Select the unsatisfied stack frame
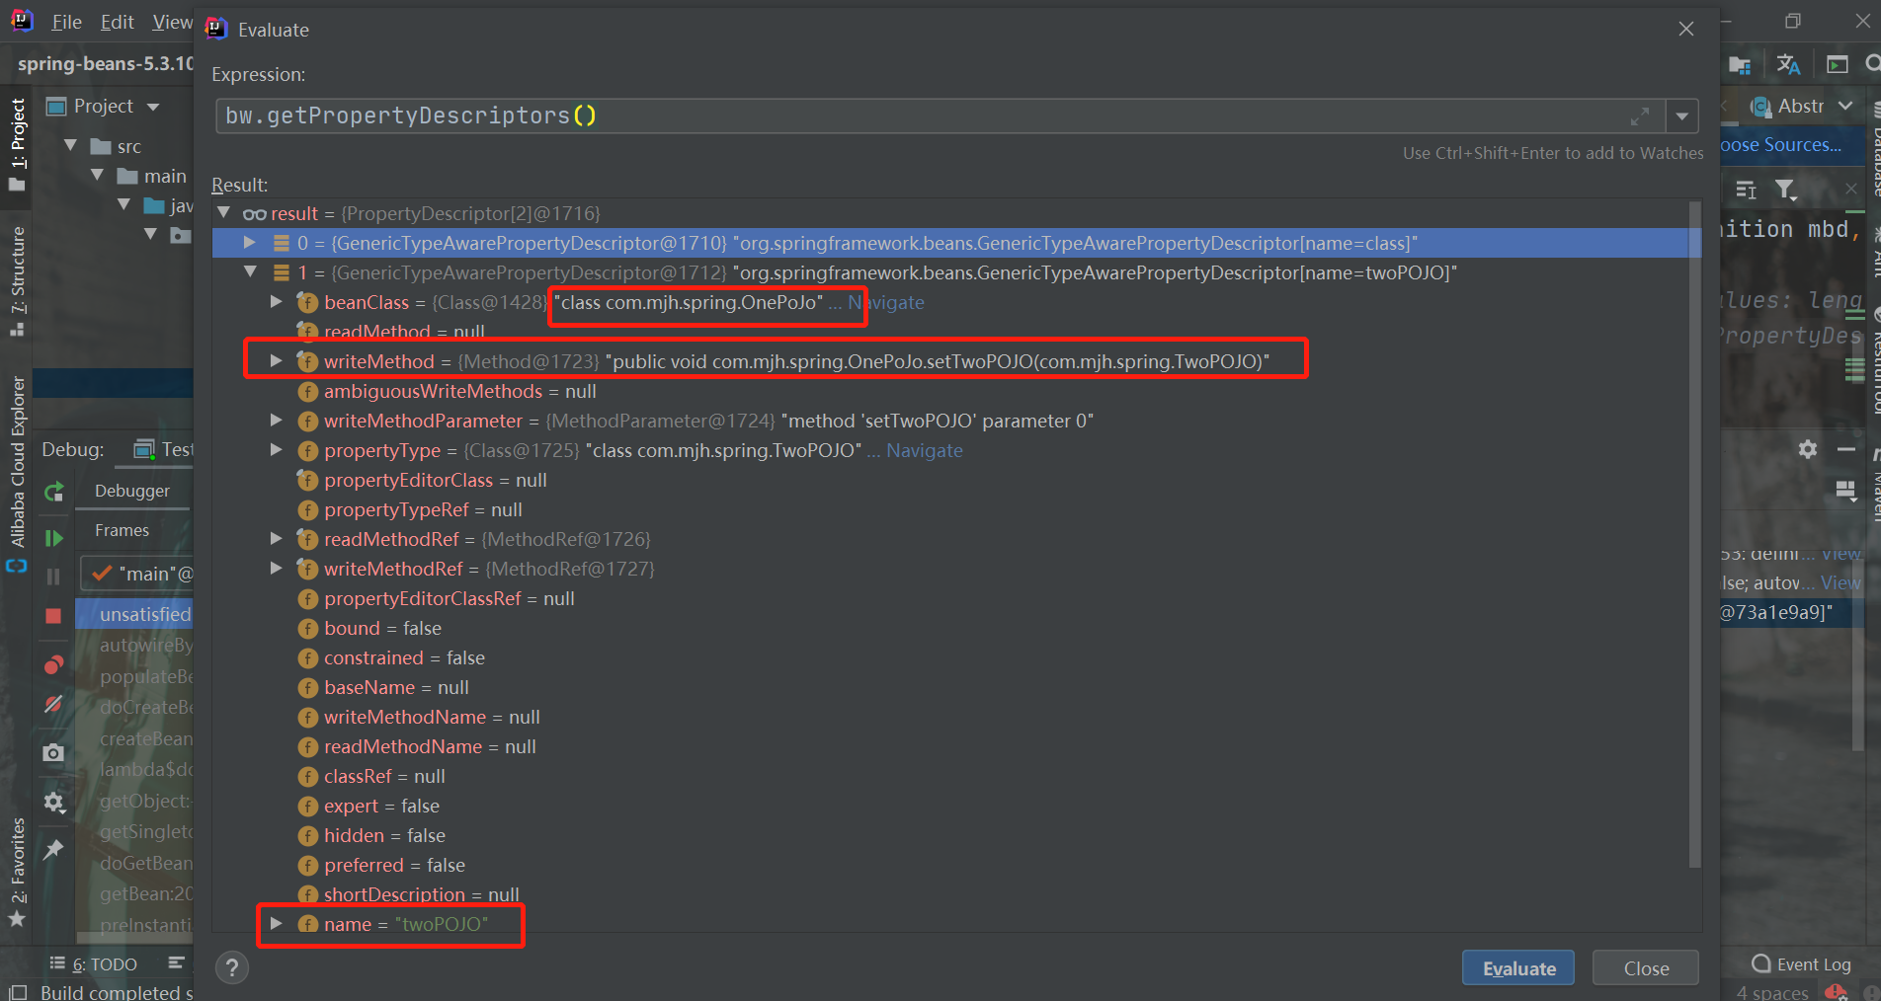The width and height of the screenshot is (1881, 1001). (134, 614)
